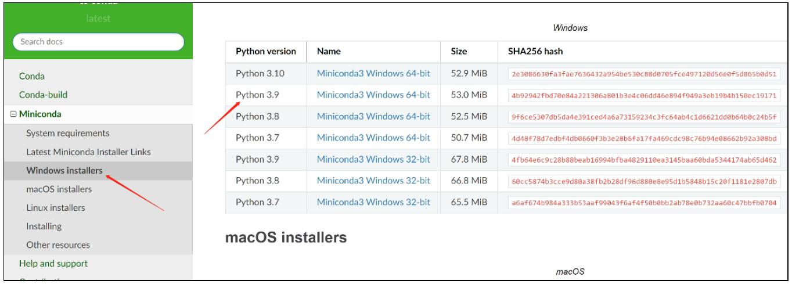Click the '52.5 MiB' size cell
The height and width of the screenshot is (284, 792).
(x=469, y=117)
